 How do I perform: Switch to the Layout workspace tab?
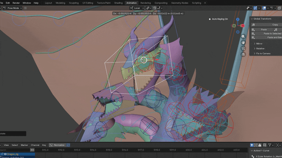pyautogui.click(x=48, y=3)
